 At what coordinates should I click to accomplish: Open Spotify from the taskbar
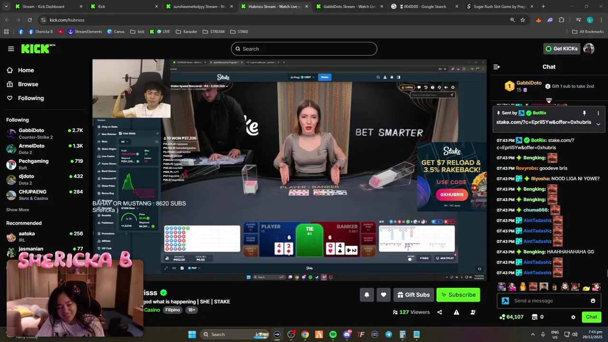pyautogui.click(x=333, y=334)
